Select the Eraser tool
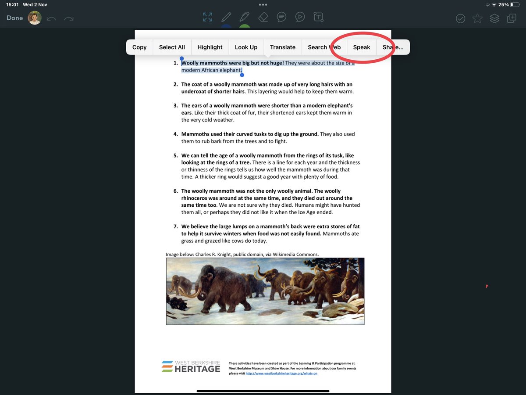The width and height of the screenshot is (526, 395). pos(263,17)
